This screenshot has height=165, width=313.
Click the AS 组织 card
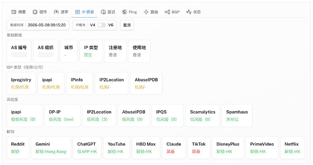(46, 51)
